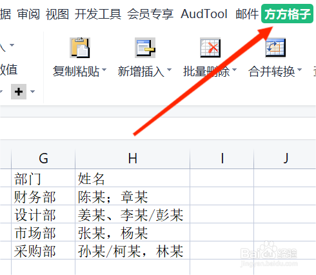Select cell containing 张某，杨某
Screen dimensions: 316x275
pos(132,232)
